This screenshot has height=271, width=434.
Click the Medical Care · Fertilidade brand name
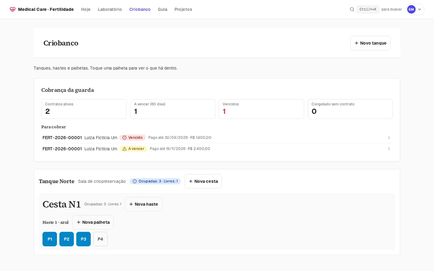[x=46, y=9]
